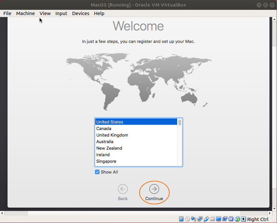The width and height of the screenshot is (277, 223).
Task: Select Singapore from the country list
Action: pyautogui.click(x=136, y=161)
